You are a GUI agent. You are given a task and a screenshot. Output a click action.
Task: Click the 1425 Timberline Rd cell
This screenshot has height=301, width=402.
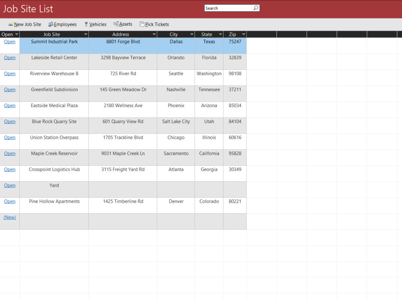(x=123, y=205)
